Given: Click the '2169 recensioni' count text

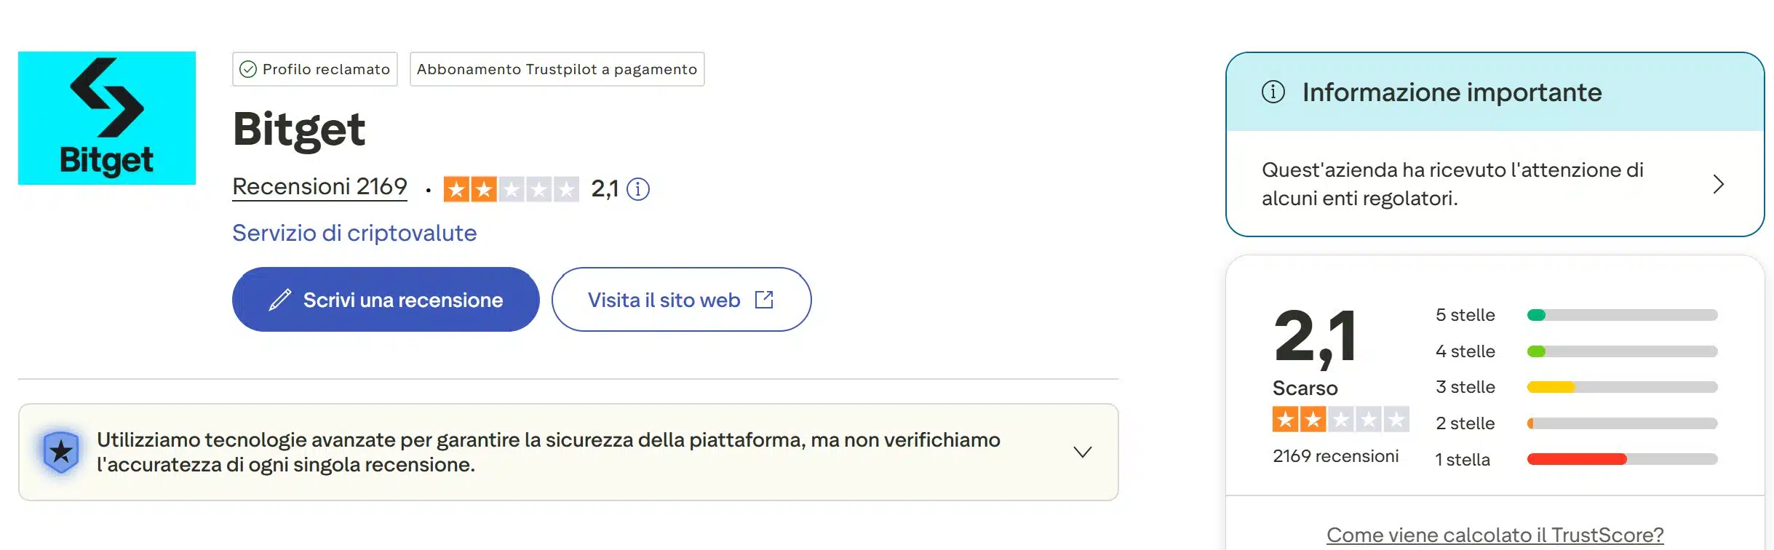Looking at the screenshot, I should (1335, 456).
